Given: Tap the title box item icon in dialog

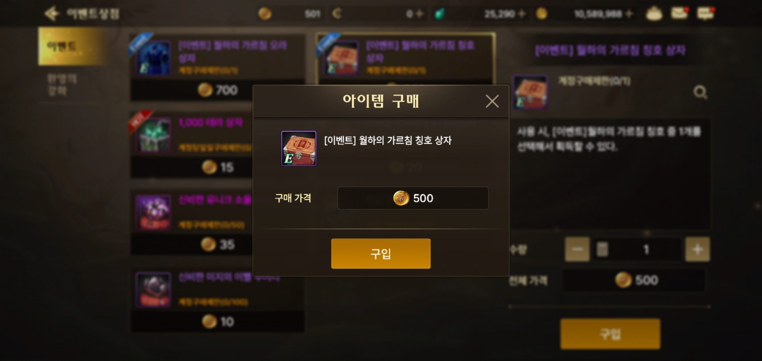Looking at the screenshot, I should tap(299, 148).
